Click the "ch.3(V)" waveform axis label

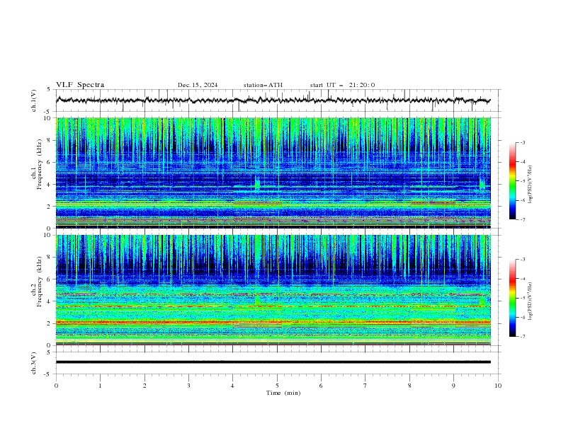pos(34,363)
